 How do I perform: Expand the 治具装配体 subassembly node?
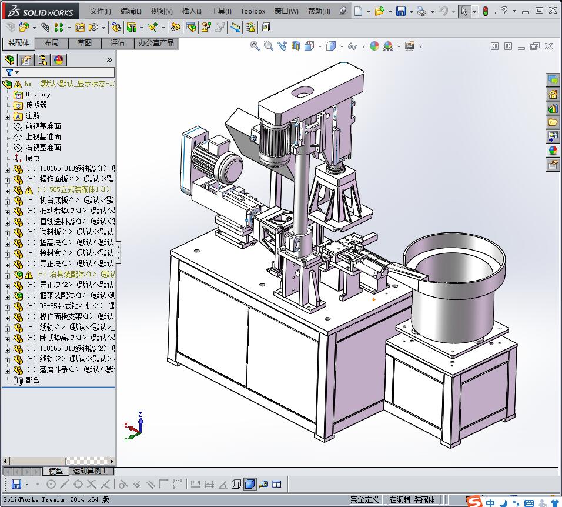tap(7, 275)
